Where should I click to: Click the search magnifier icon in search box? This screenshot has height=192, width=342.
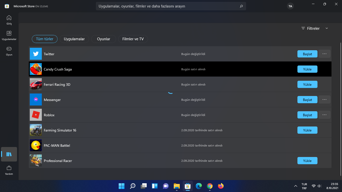click(241, 6)
